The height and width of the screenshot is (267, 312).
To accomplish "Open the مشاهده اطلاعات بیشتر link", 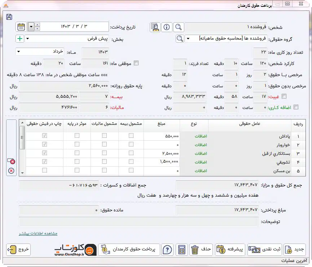I will click(x=38, y=233).
